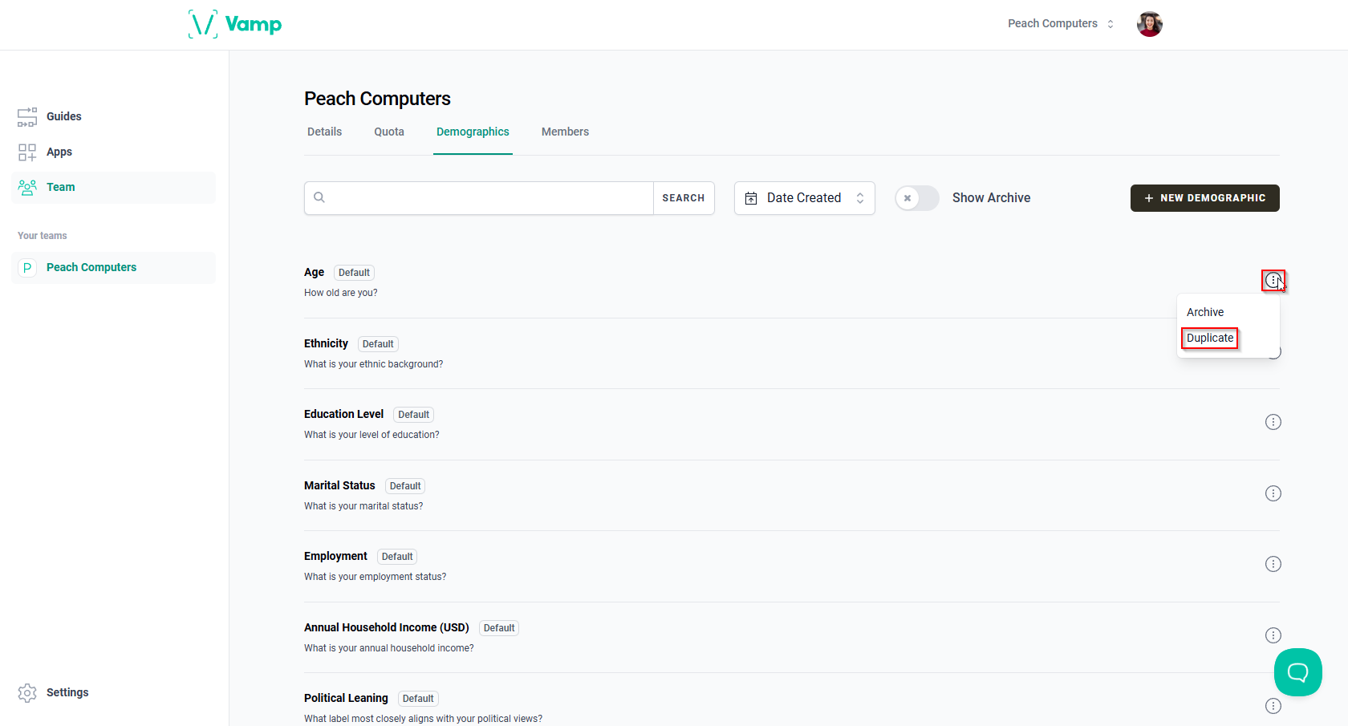Click the Employment demographic title
Screen dimensions: 1348x726
tap(335, 556)
